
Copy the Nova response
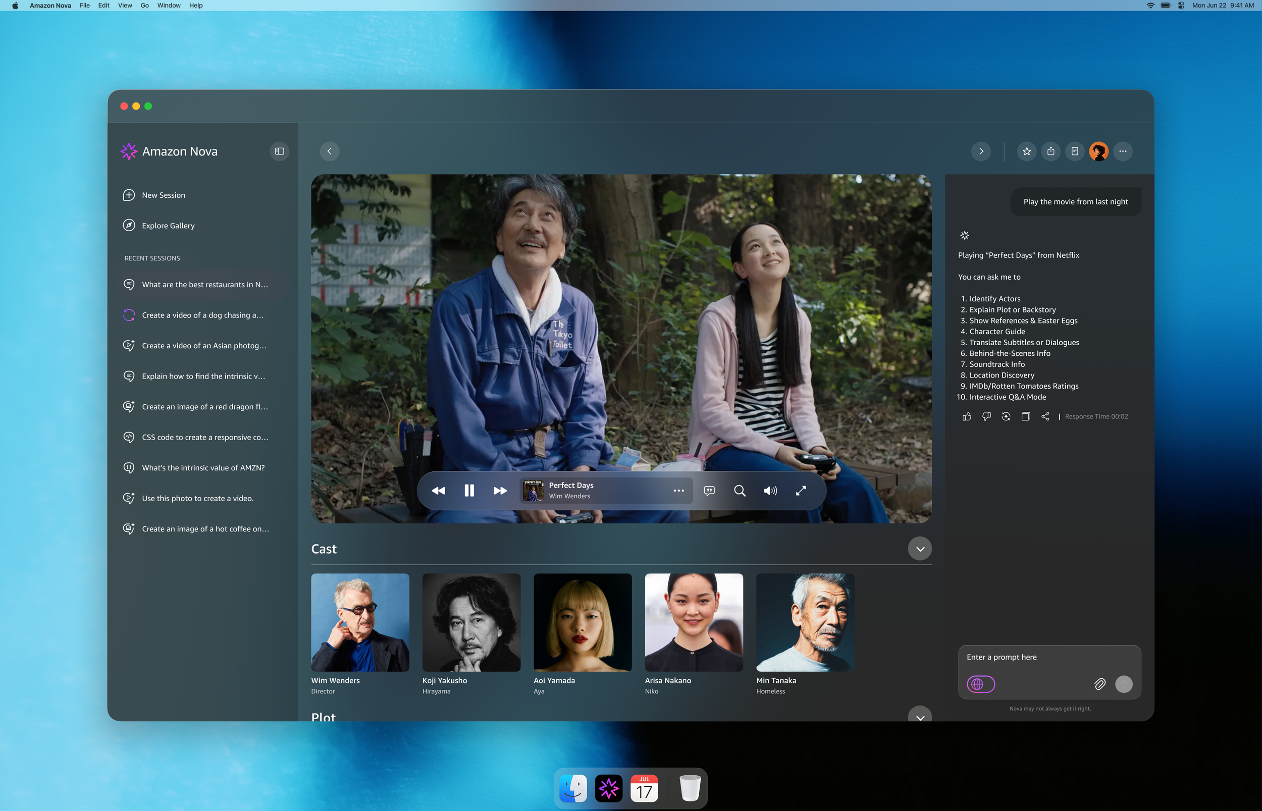1026,416
